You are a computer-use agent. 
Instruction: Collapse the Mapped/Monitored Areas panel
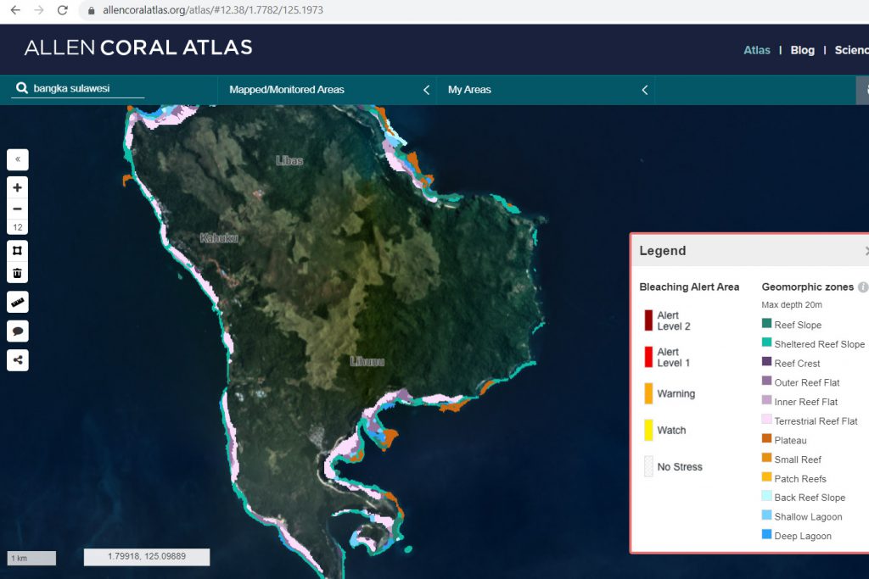[x=426, y=89]
